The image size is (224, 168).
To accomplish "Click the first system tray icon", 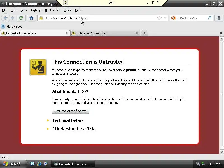I will click(x=198, y=164).
